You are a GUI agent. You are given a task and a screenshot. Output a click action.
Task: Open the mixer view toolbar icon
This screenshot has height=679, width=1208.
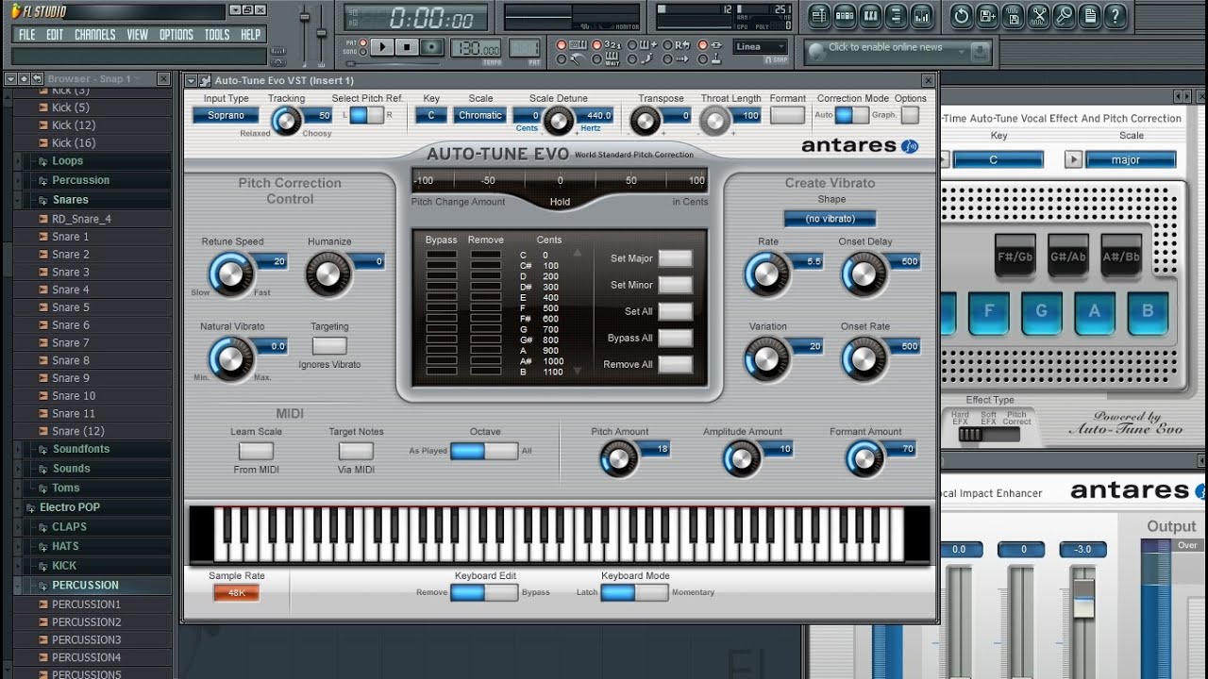click(x=921, y=15)
